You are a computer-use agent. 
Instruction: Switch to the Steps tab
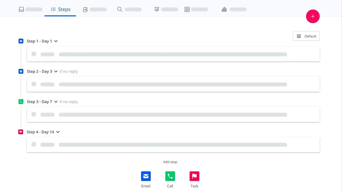tap(60, 9)
